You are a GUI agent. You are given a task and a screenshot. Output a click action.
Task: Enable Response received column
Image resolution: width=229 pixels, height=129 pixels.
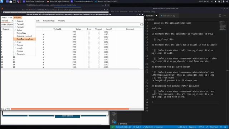[x=24, y=36]
